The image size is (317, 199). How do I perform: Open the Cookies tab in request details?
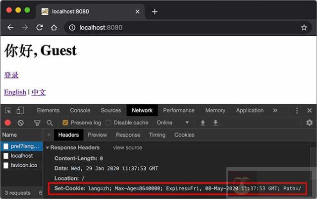(184, 135)
